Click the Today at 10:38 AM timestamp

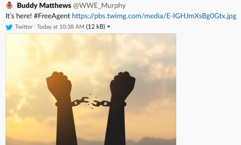60,27
